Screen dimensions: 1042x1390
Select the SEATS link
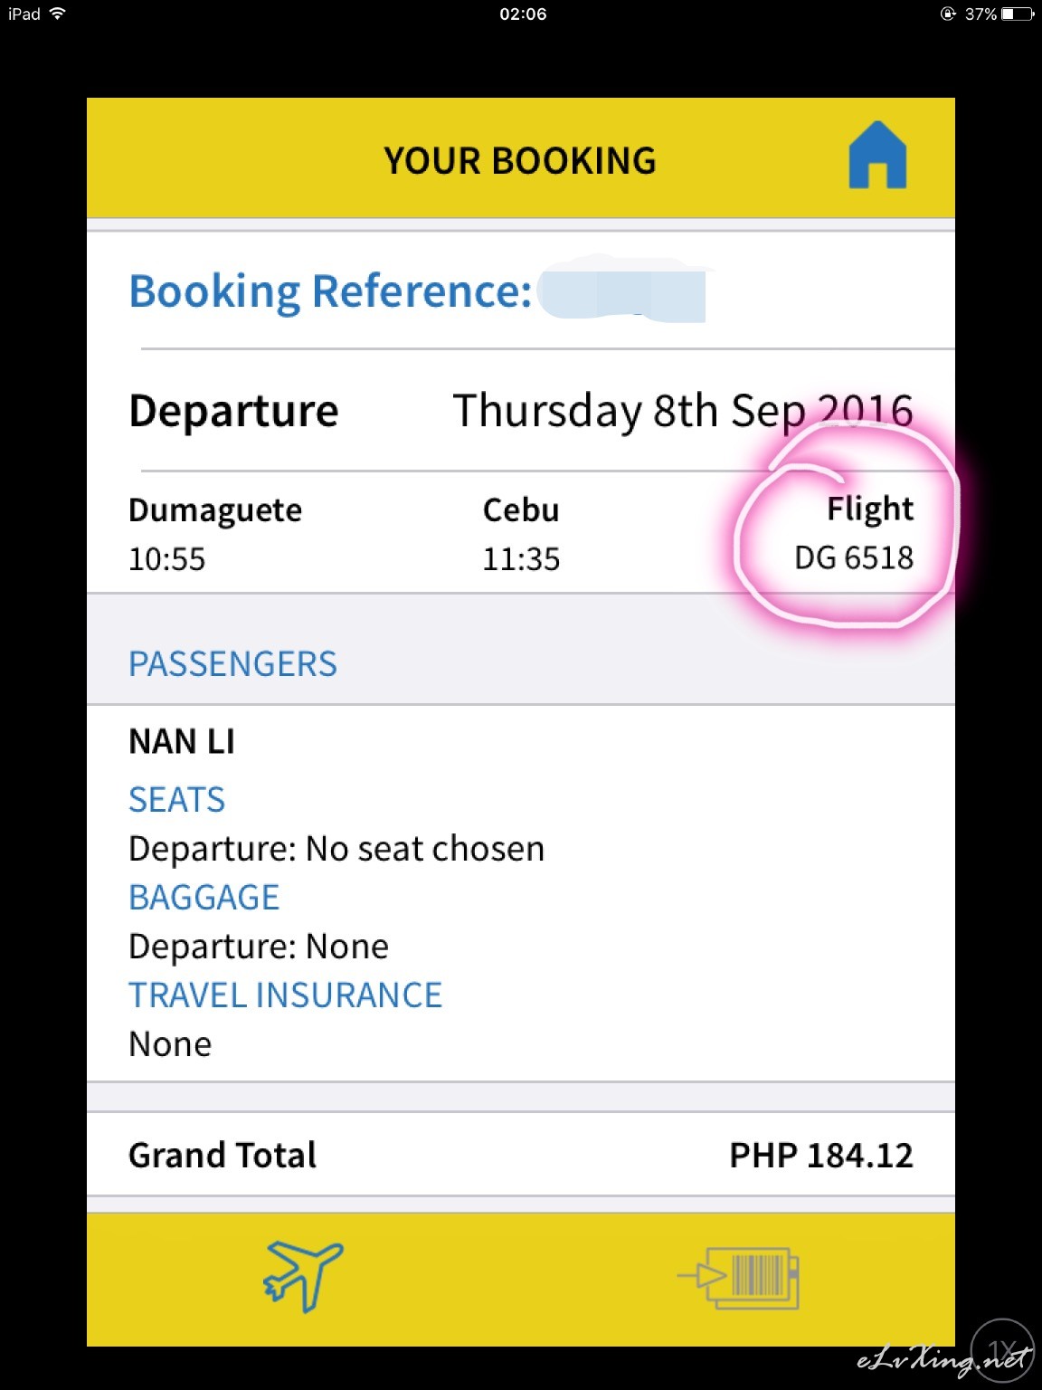[x=176, y=800]
